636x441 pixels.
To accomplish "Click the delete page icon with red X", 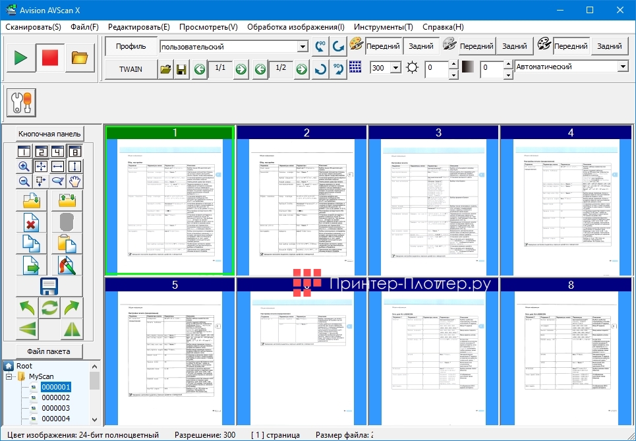I will coord(32,221).
